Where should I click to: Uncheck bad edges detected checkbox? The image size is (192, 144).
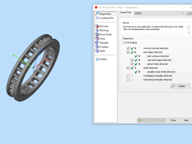[128, 52]
